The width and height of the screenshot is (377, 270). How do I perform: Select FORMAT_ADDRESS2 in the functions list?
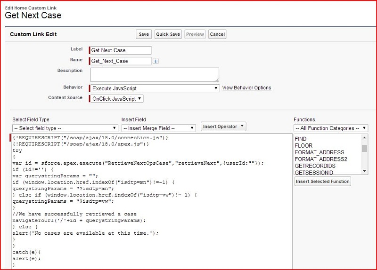point(321,159)
